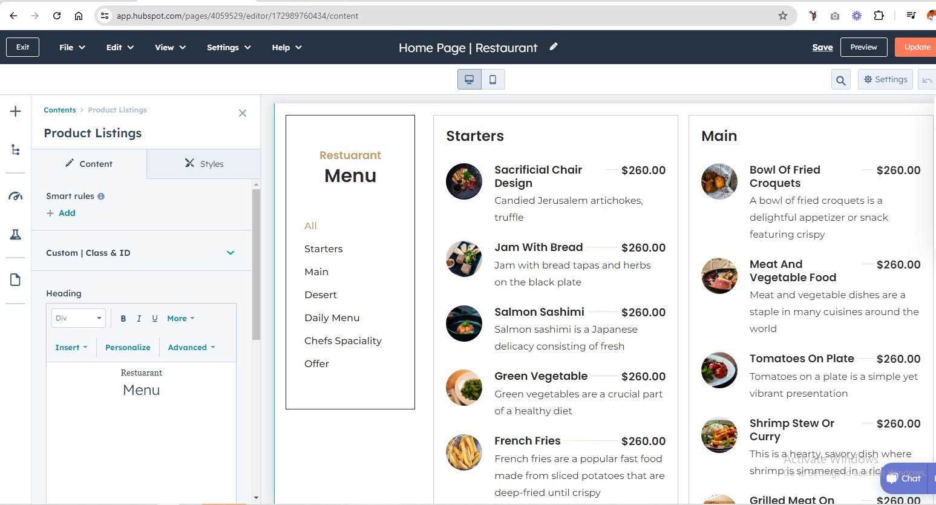Click the Contents breadcrumb link
This screenshot has height=505, width=936.
click(60, 110)
